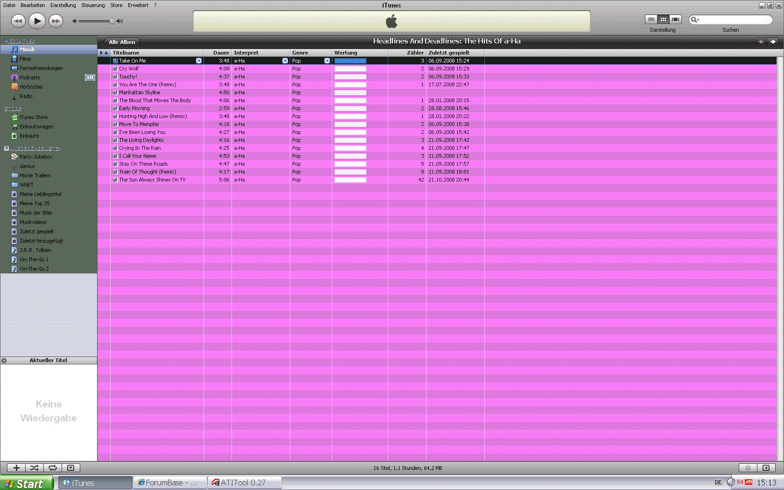Open the Datei menu

pos(9,5)
